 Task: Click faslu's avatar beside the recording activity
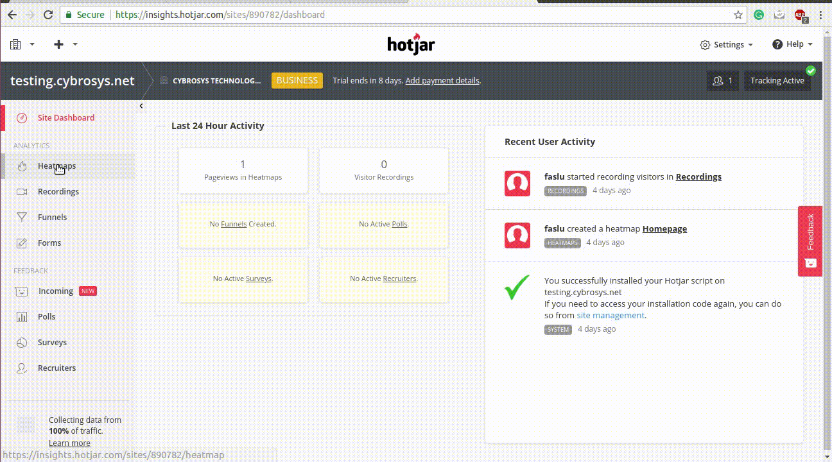tap(517, 184)
